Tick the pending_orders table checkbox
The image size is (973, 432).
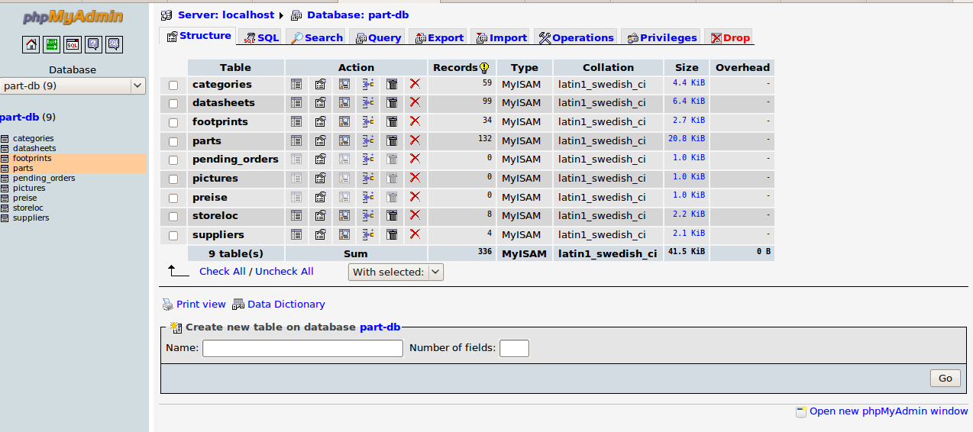(x=173, y=160)
